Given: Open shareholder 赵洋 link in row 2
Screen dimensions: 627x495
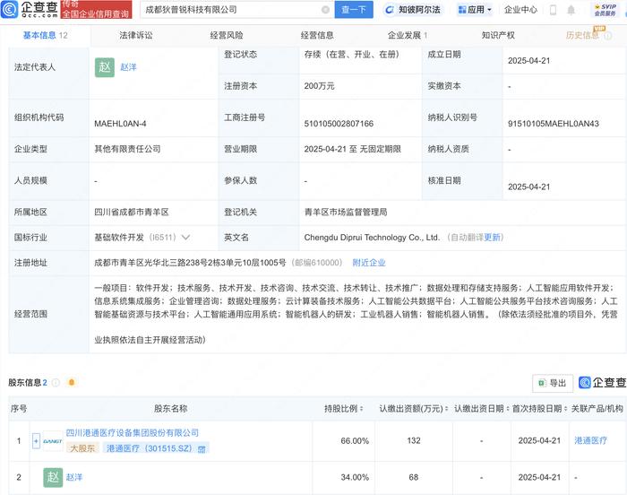Looking at the screenshot, I should coord(74,477).
